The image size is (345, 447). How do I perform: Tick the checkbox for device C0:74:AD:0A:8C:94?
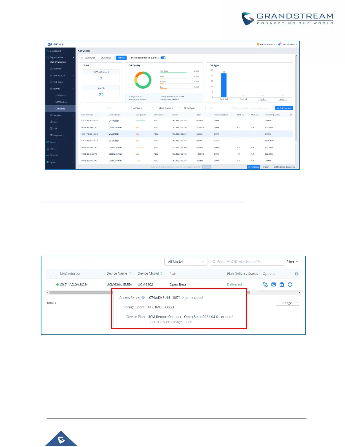50,284
